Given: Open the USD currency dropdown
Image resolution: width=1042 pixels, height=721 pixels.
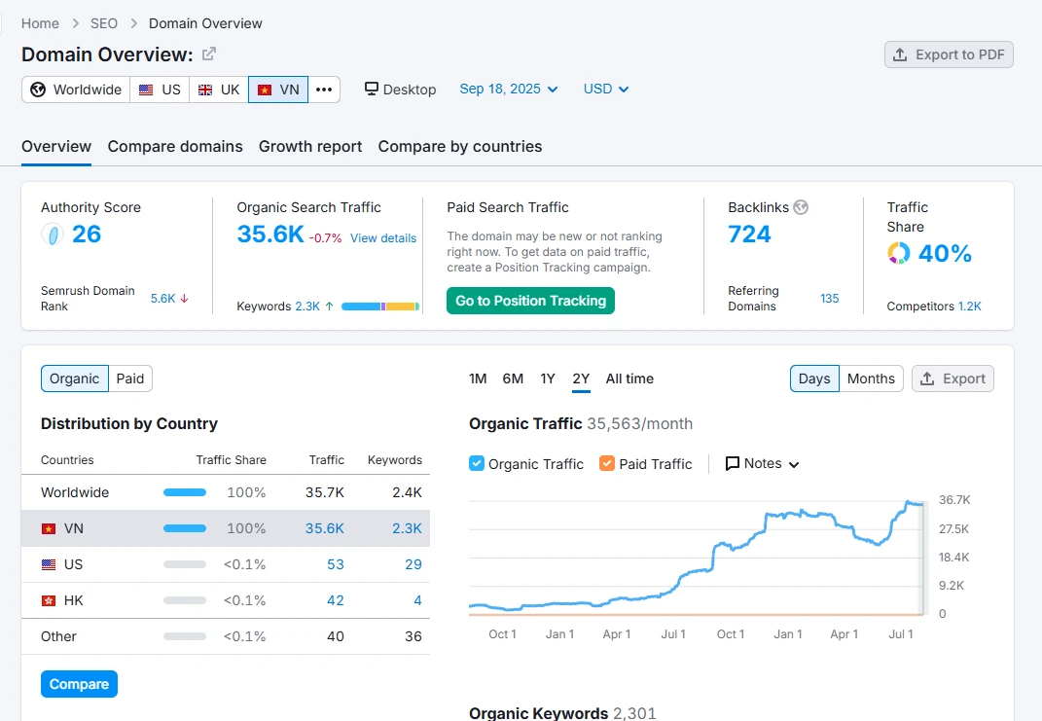Looking at the screenshot, I should (606, 90).
